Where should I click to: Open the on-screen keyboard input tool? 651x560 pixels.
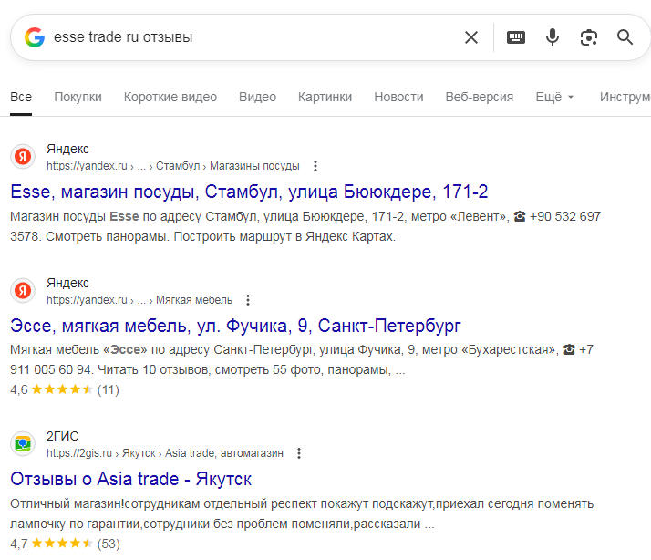516,37
